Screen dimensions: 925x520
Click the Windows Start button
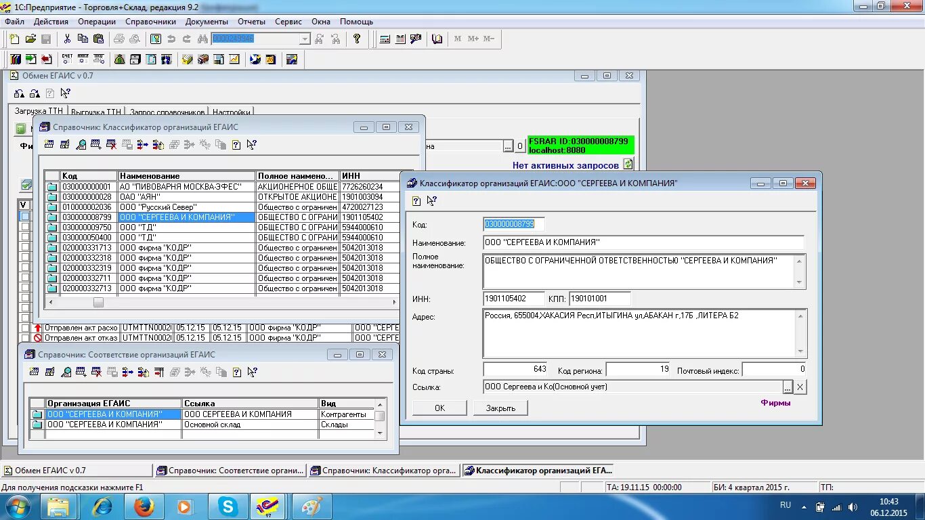click(x=18, y=506)
